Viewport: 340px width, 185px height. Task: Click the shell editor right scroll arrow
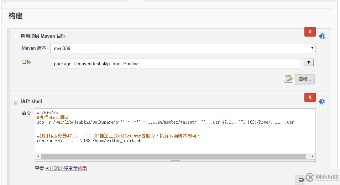coord(312,157)
